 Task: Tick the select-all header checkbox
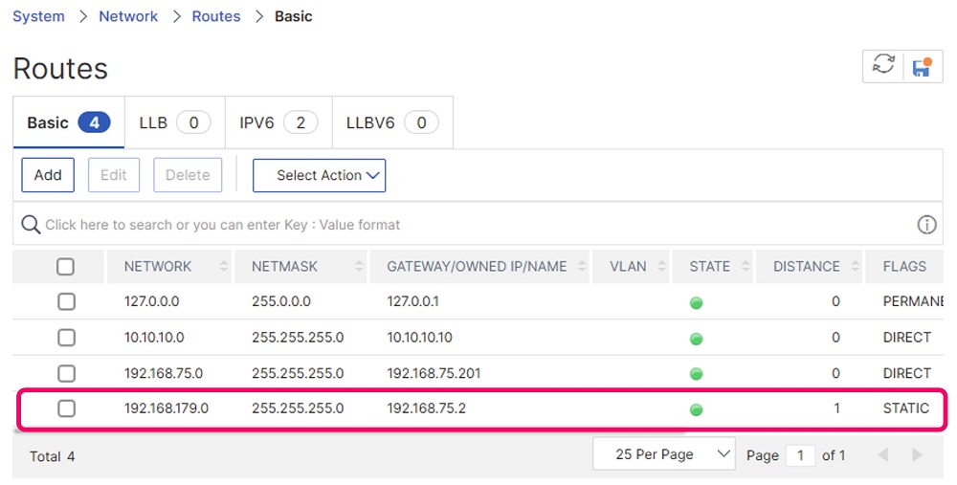click(65, 267)
